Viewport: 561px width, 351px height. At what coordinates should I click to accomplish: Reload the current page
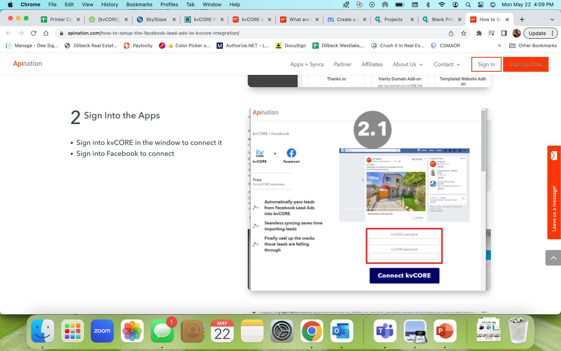[33, 33]
